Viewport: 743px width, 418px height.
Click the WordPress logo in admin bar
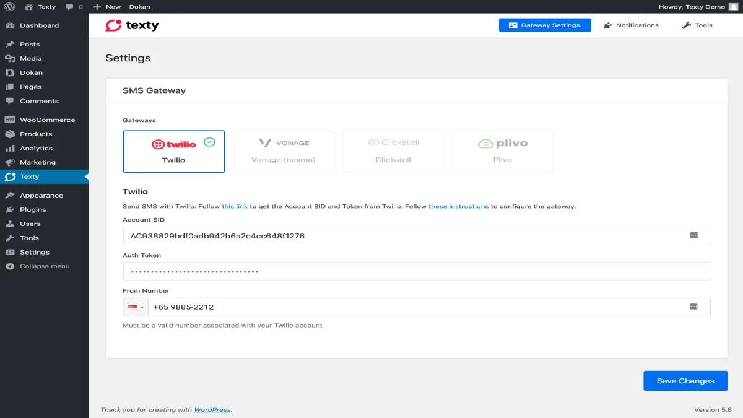10,7
